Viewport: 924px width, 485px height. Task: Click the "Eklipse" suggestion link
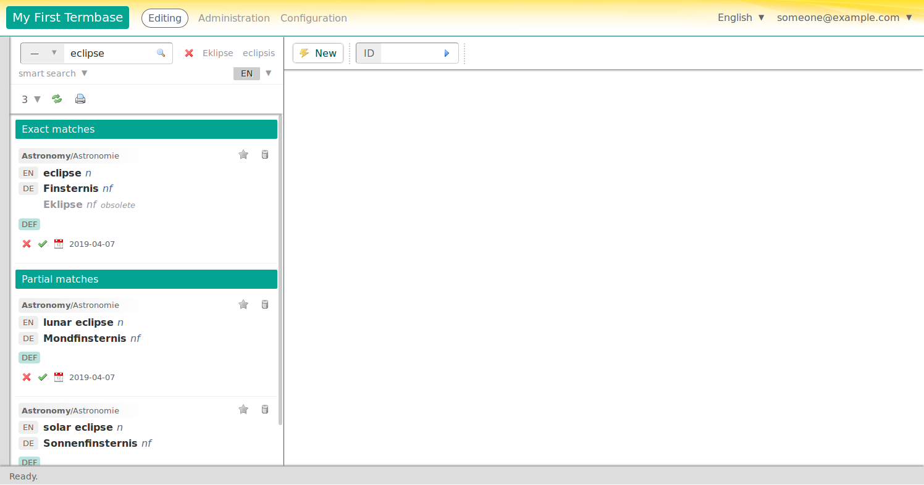pos(217,53)
